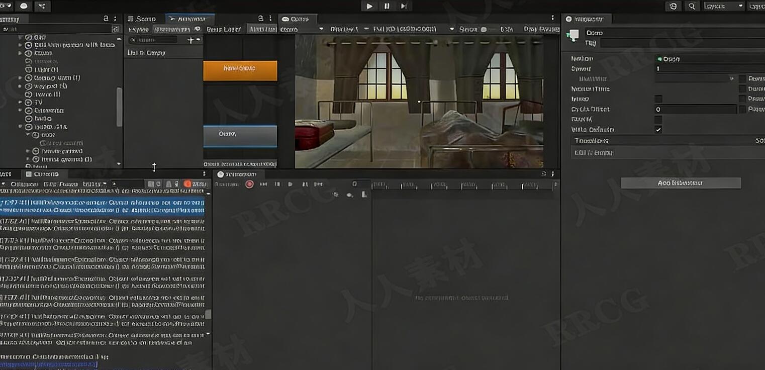The width and height of the screenshot is (765, 370).
Task: Select the first highlighted error entry in the Console
Action: point(101,204)
